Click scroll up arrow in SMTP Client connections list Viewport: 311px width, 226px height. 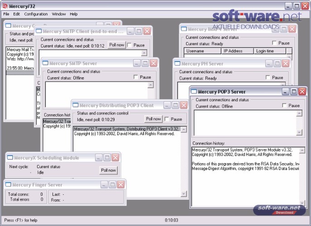point(144,53)
